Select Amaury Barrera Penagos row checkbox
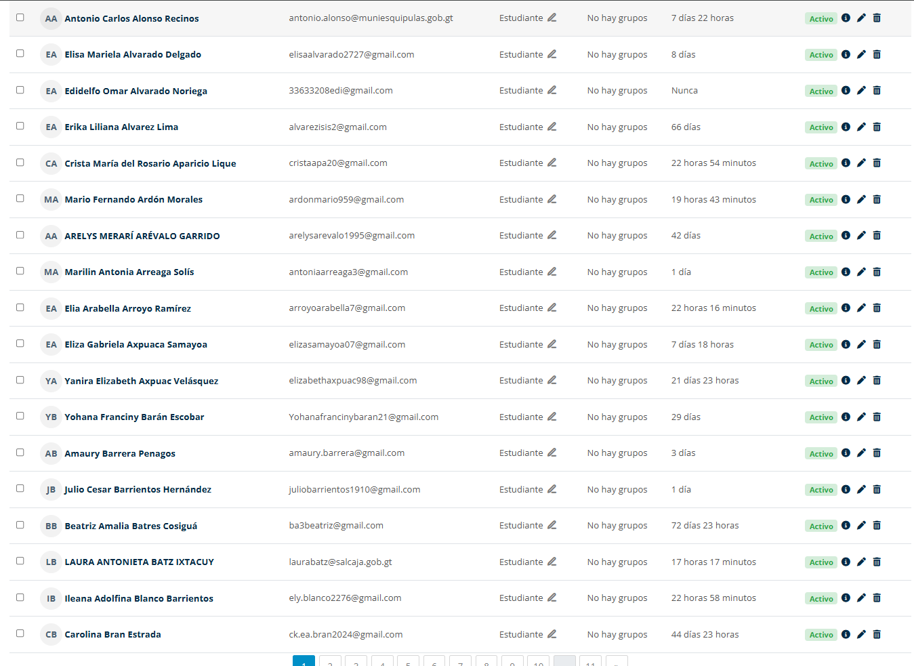The image size is (914, 666). [20, 452]
